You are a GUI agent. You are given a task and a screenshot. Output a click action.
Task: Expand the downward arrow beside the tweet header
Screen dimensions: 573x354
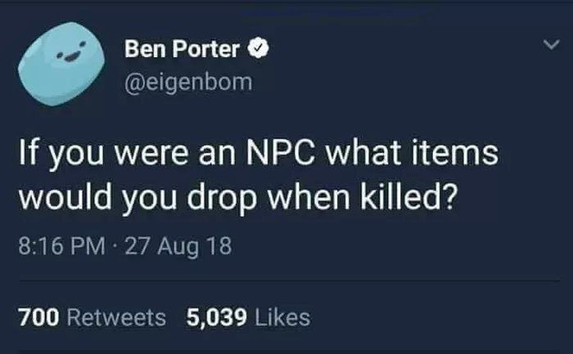point(551,44)
